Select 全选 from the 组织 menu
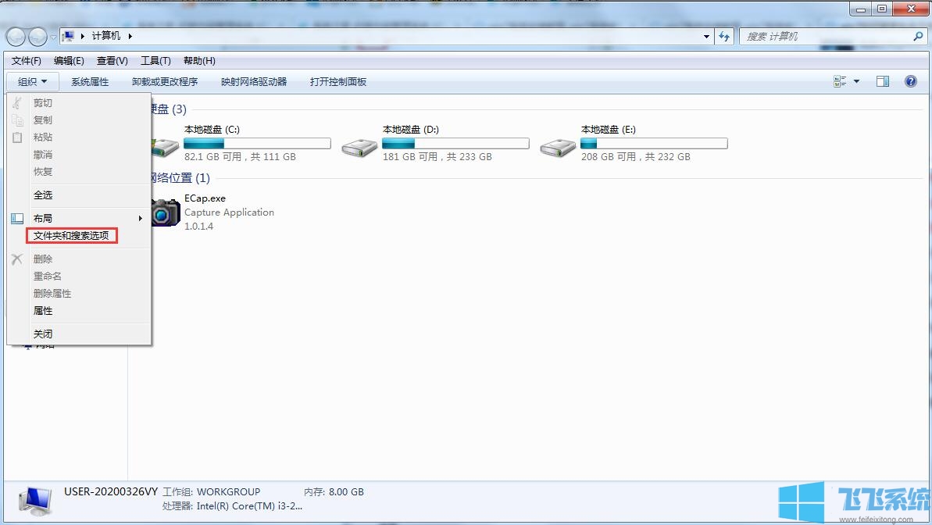 43,195
